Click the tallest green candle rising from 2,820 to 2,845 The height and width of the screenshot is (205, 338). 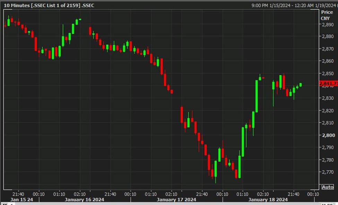257,96
